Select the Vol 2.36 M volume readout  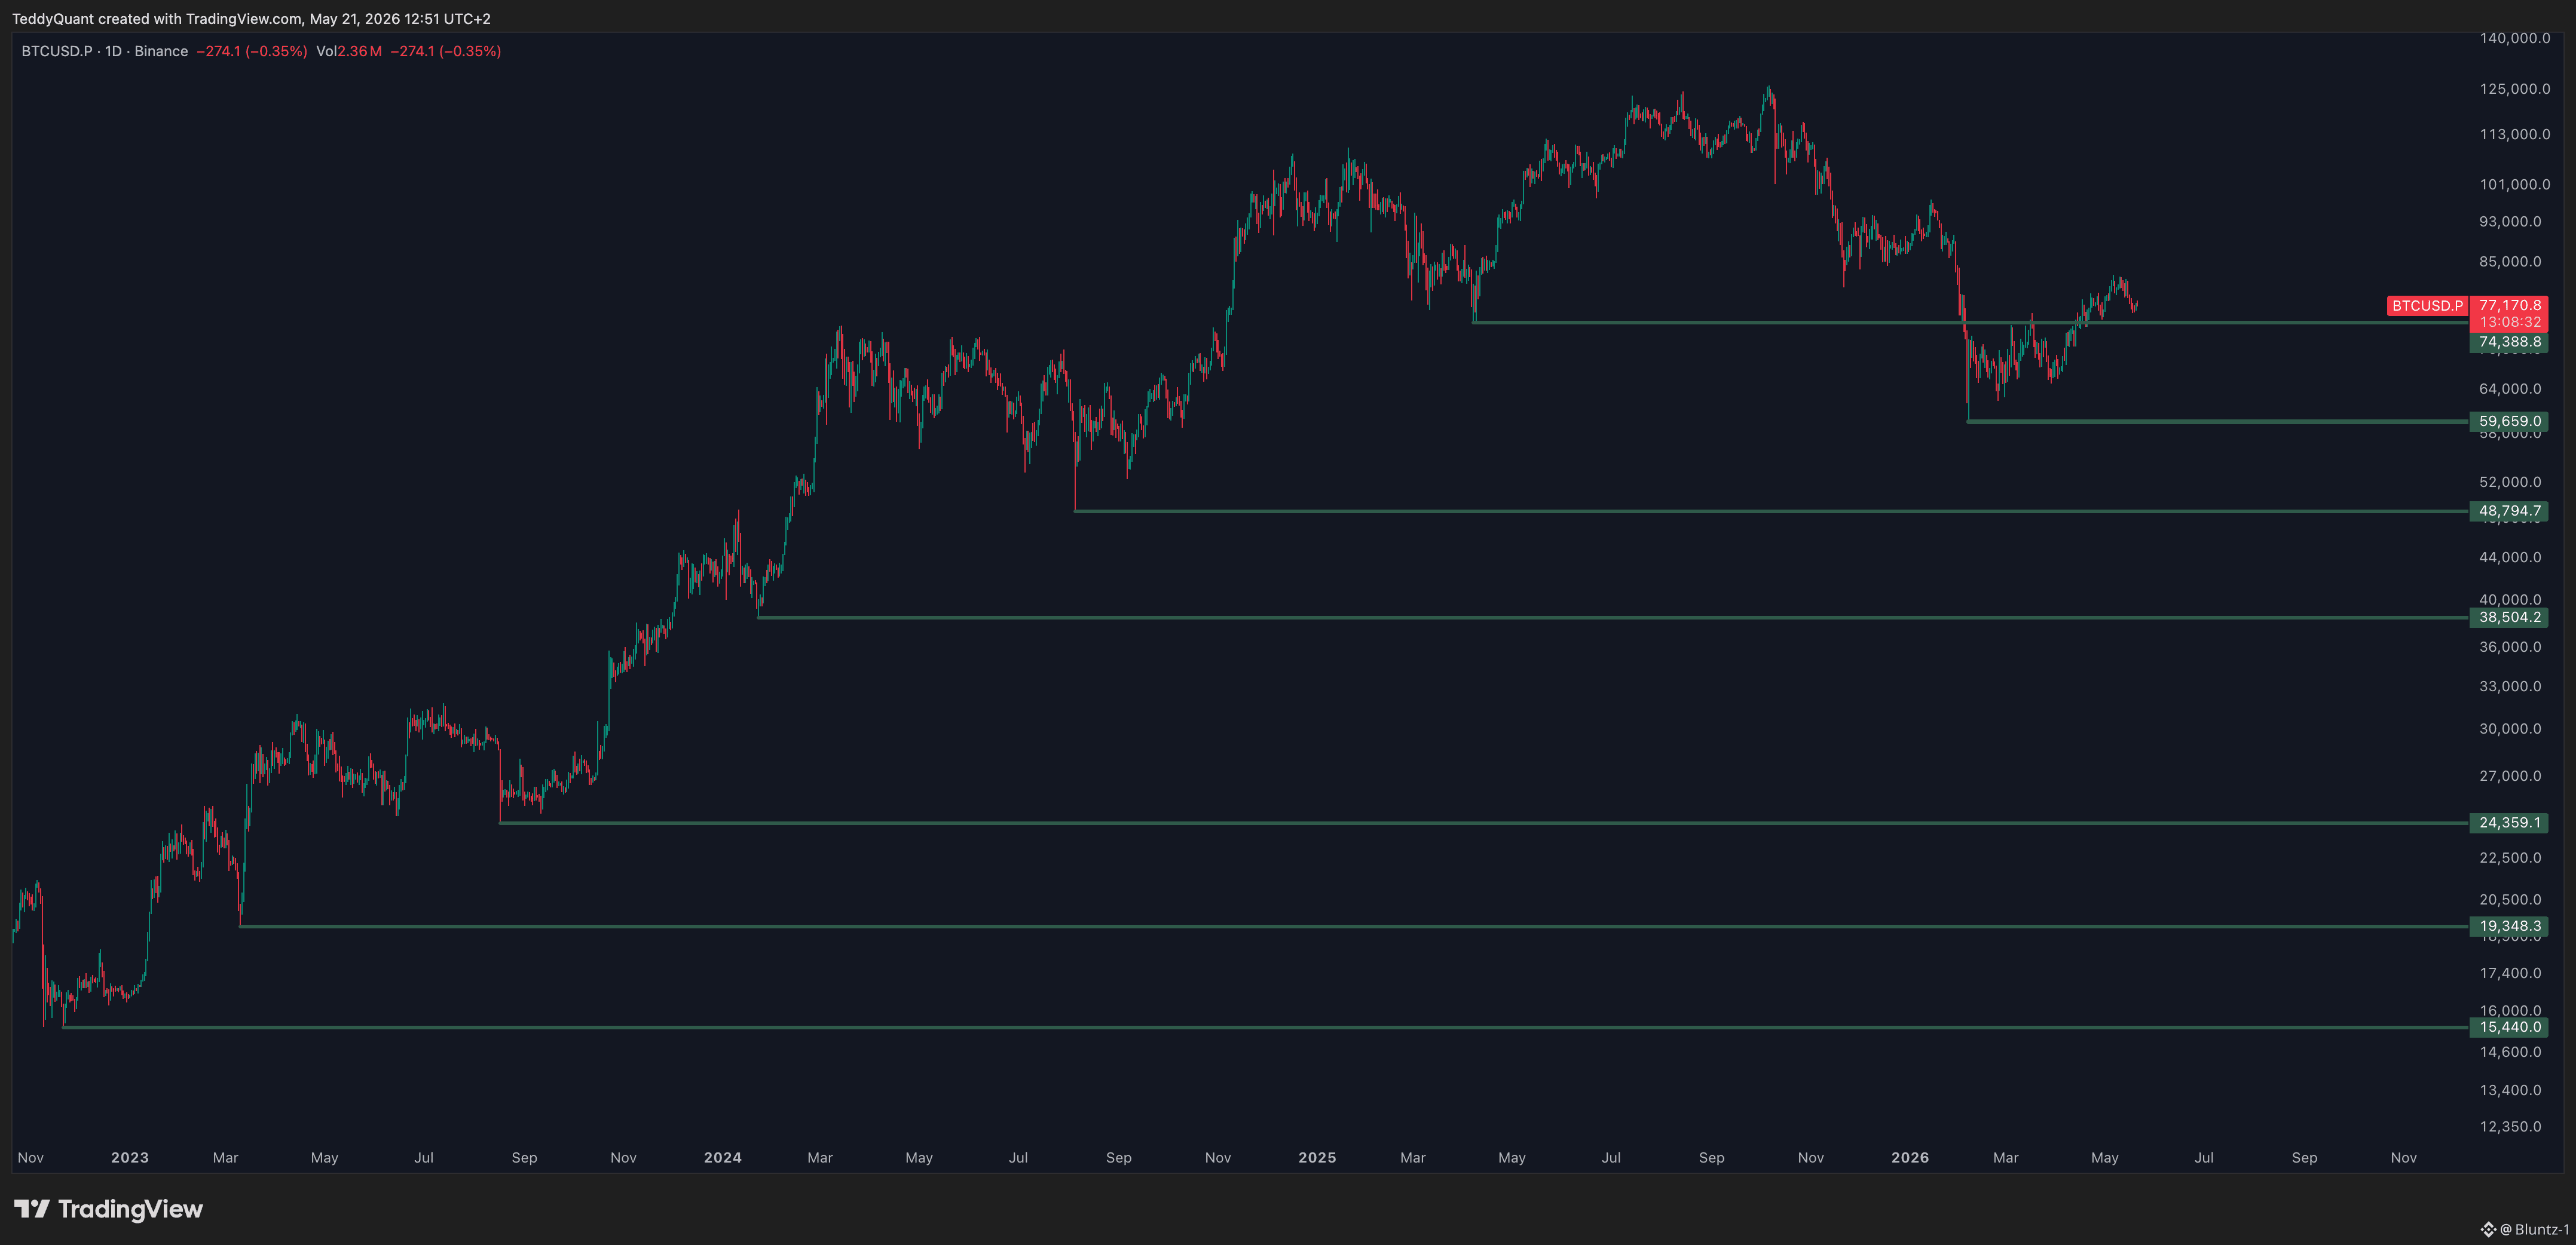(x=349, y=51)
